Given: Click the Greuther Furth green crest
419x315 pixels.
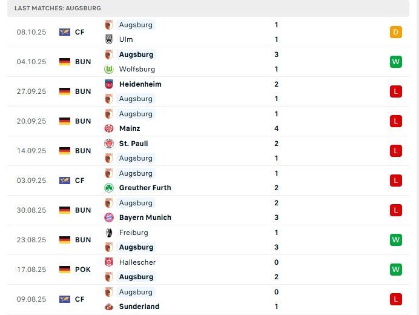Looking at the screenshot, I should point(109,188).
